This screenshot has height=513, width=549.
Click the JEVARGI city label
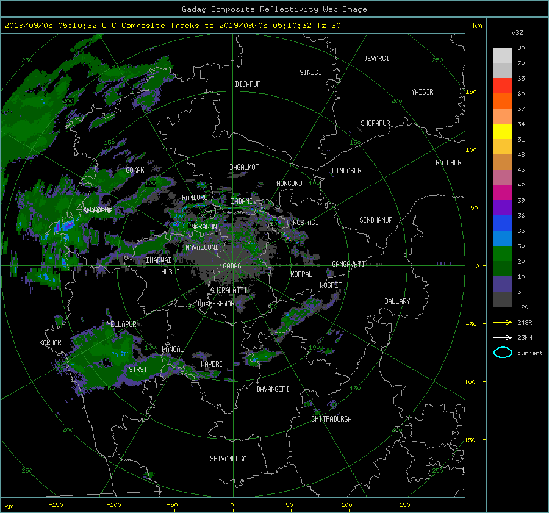[376, 59]
